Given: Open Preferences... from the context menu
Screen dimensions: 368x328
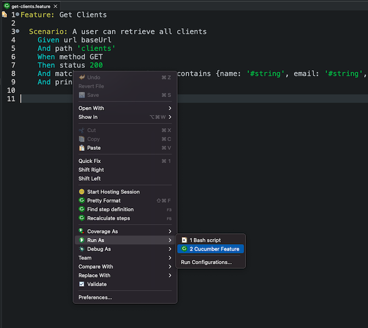Looking at the screenshot, I should (x=125, y=298).
